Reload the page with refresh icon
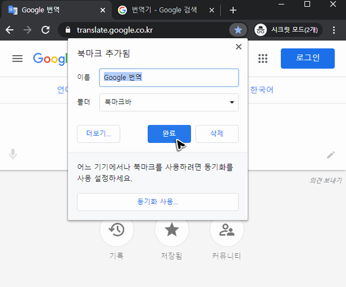 coord(46,30)
